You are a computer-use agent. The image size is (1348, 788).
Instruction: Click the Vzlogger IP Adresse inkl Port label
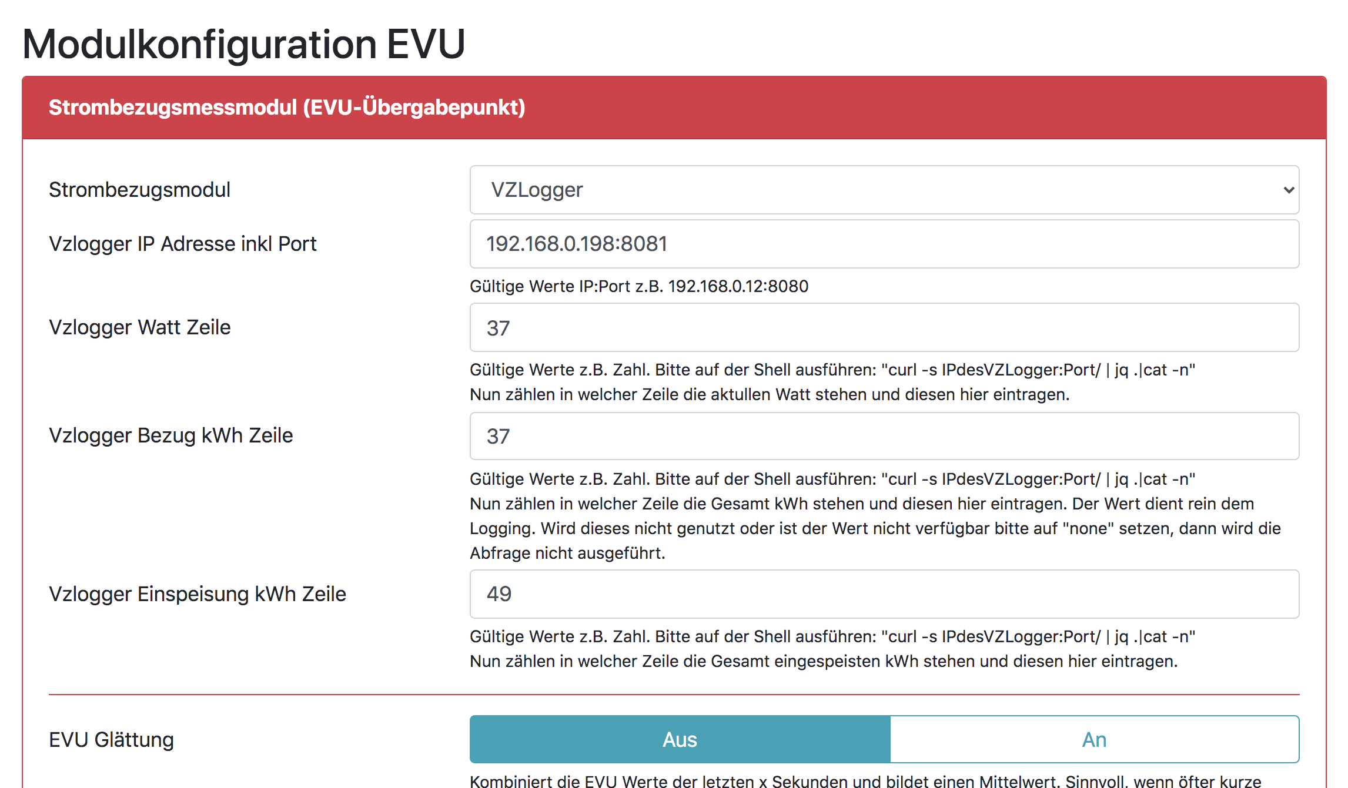pyautogui.click(x=182, y=244)
